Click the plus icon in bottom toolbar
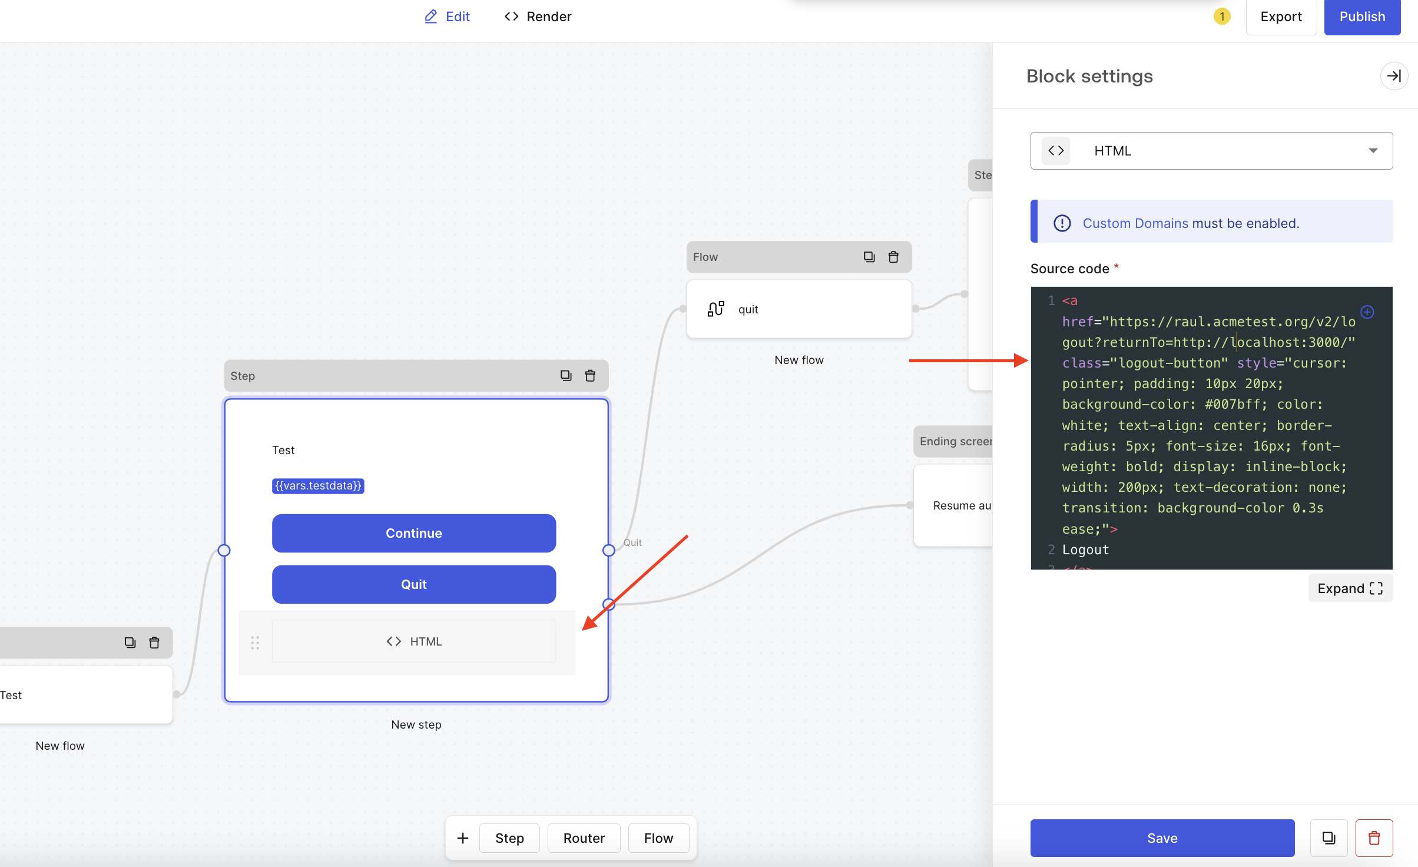1418x867 pixels. point(463,838)
